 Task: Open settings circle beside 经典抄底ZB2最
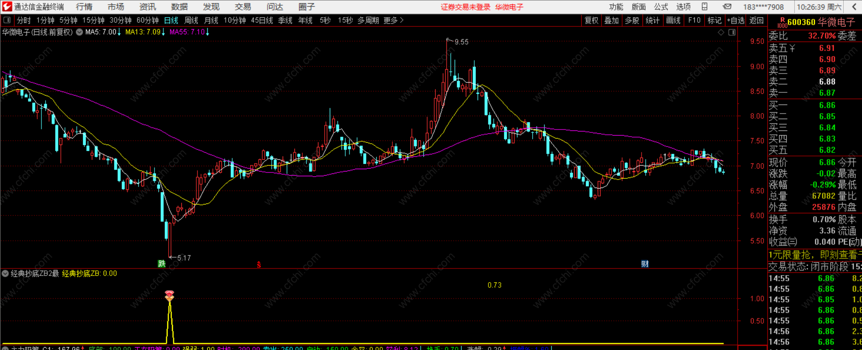click(5, 273)
